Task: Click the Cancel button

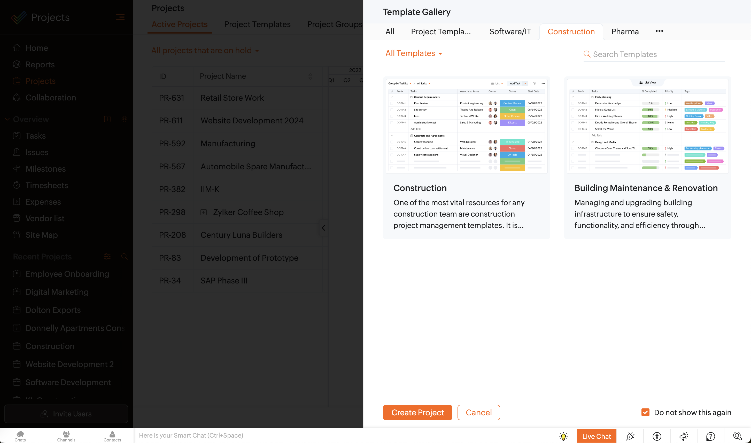Action: point(478,412)
